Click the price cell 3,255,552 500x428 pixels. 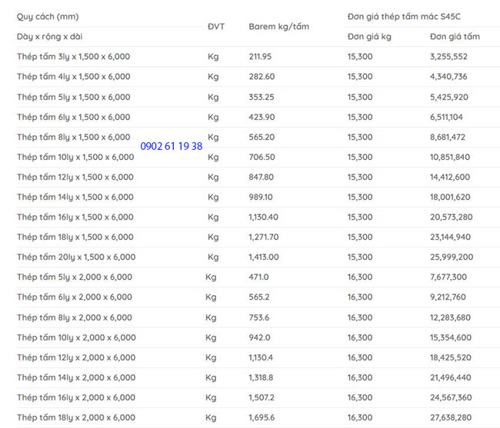[448, 57]
